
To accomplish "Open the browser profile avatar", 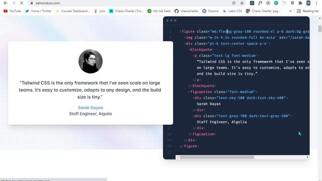I will click(x=308, y=3).
